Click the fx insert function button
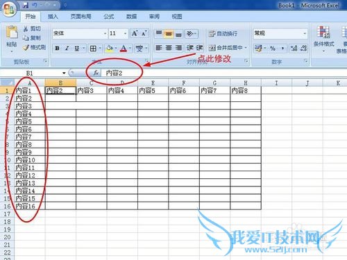This screenshot has height=260, width=347. tap(96, 73)
